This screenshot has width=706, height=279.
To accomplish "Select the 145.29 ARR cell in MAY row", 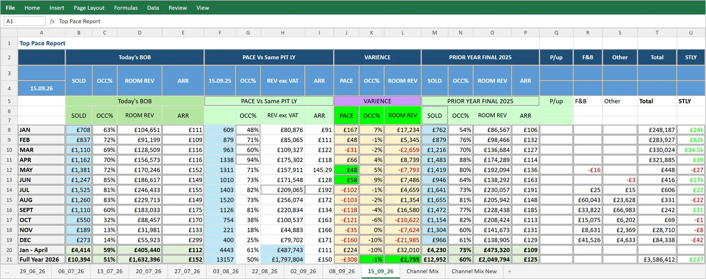I will pyautogui.click(x=319, y=170).
